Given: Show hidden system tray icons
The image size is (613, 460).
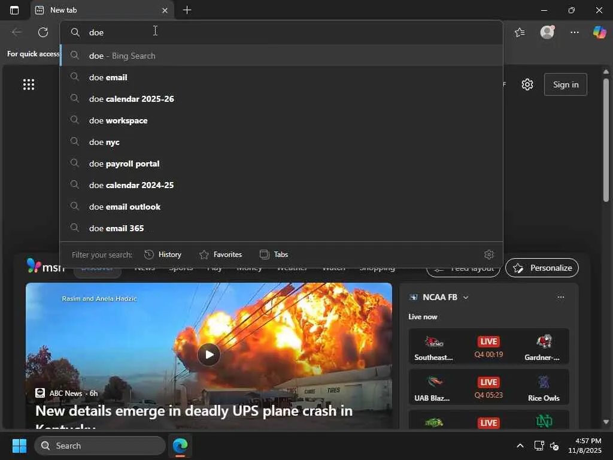Looking at the screenshot, I should point(520,446).
